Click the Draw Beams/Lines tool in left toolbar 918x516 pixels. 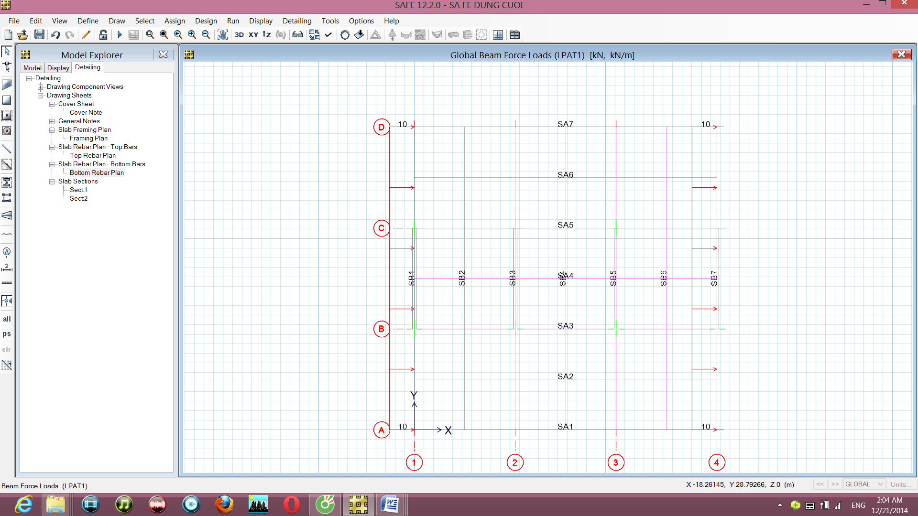[7, 149]
